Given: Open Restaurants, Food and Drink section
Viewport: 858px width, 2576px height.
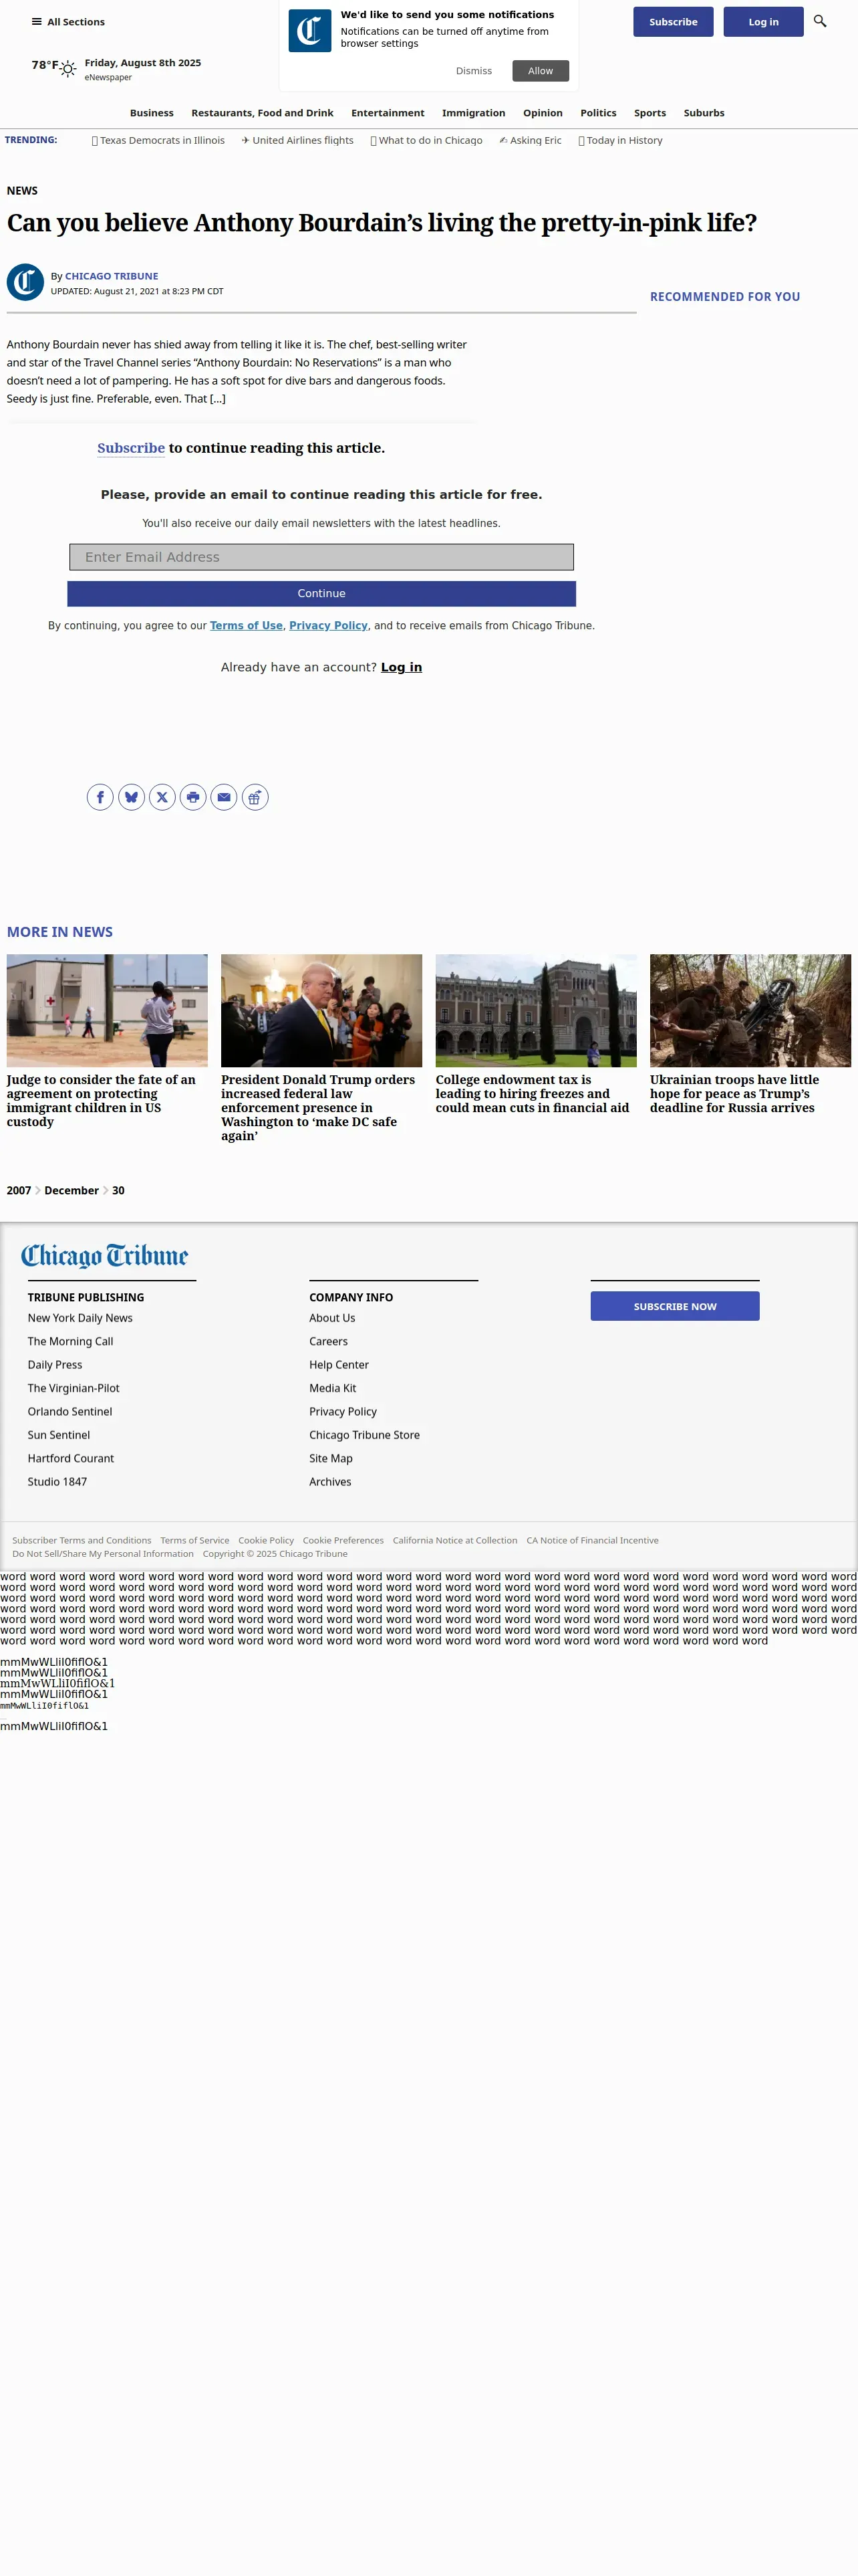Looking at the screenshot, I should coord(263,113).
